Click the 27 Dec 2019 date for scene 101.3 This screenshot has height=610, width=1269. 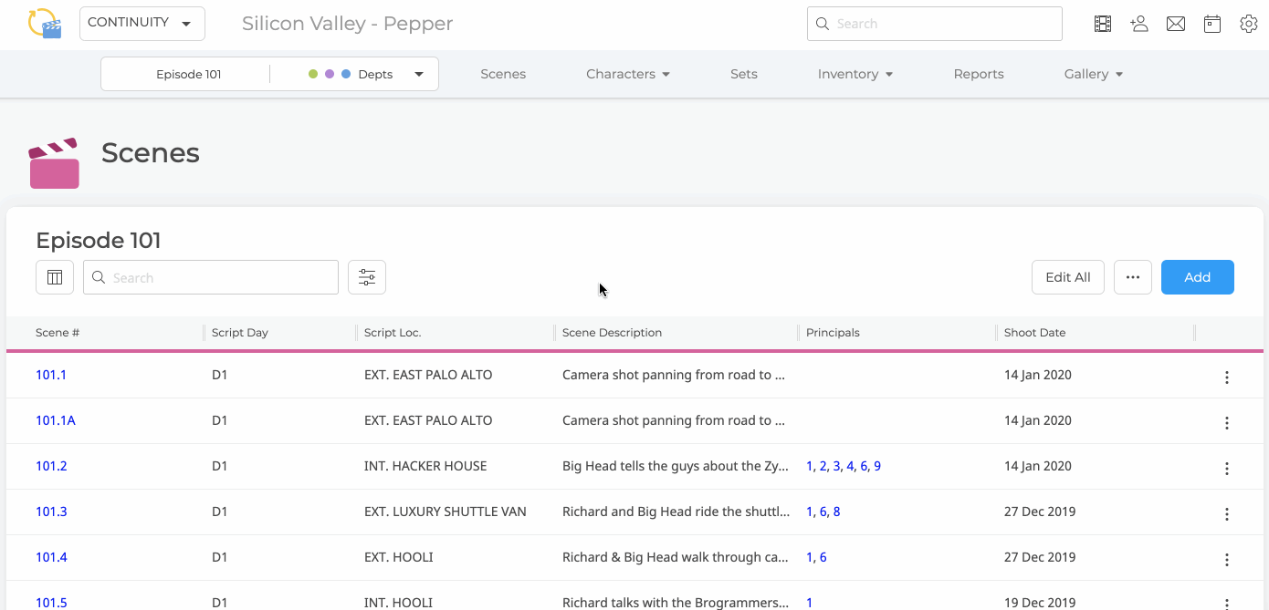click(1040, 512)
